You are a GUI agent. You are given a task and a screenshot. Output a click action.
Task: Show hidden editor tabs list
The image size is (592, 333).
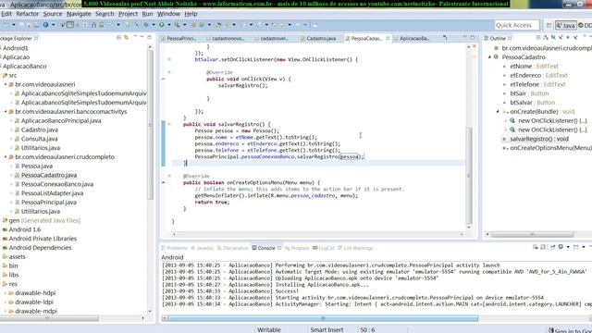click(445, 37)
